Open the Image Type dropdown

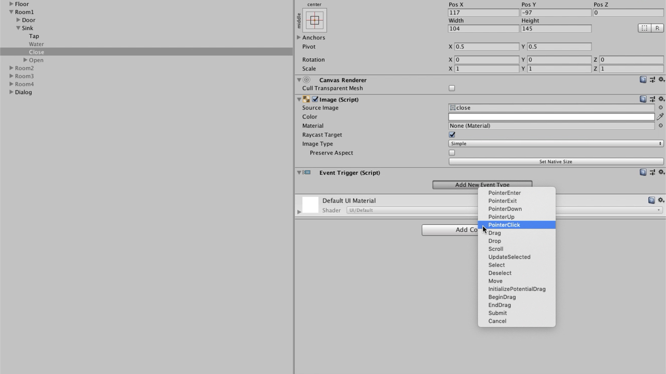point(555,144)
